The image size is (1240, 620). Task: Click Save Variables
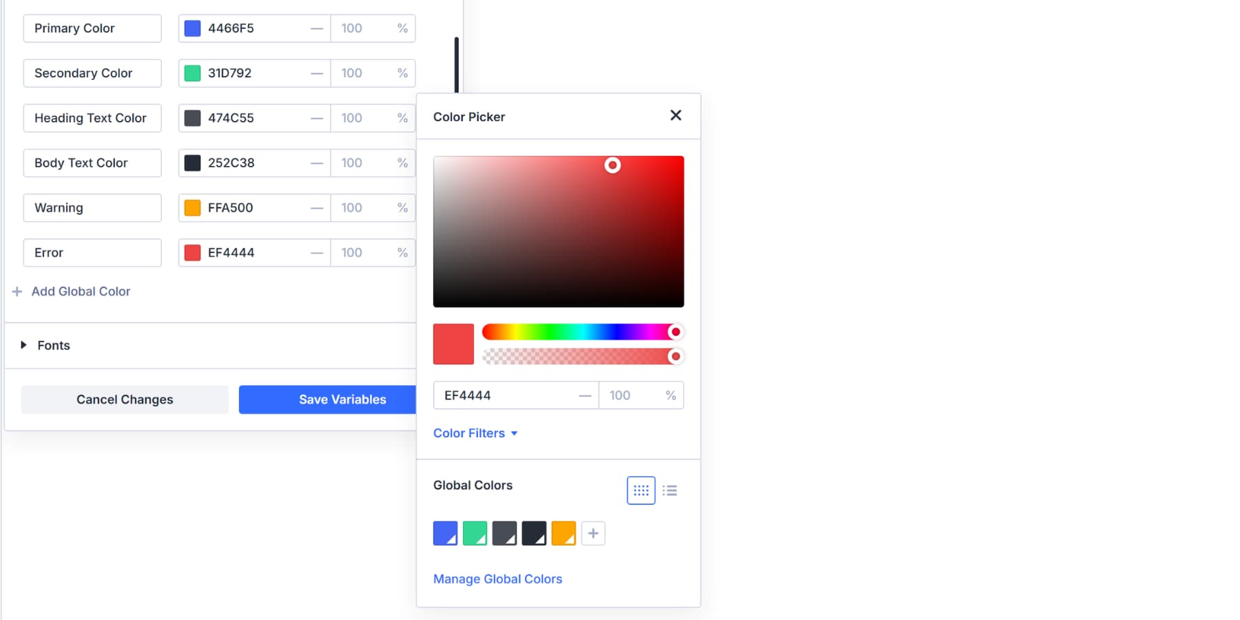click(342, 400)
